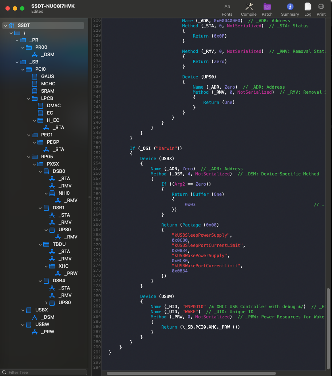Collapse the XHC node chevron

[x=46, y=266]
